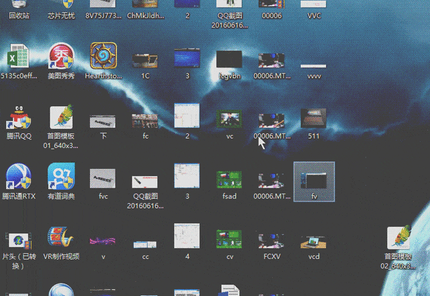Select file 3 with blue-screen thumbnail

tap(187, 64)
